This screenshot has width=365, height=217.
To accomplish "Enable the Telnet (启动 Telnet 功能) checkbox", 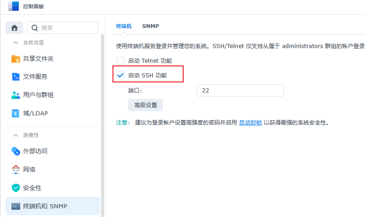I will [x=121, y=60].
